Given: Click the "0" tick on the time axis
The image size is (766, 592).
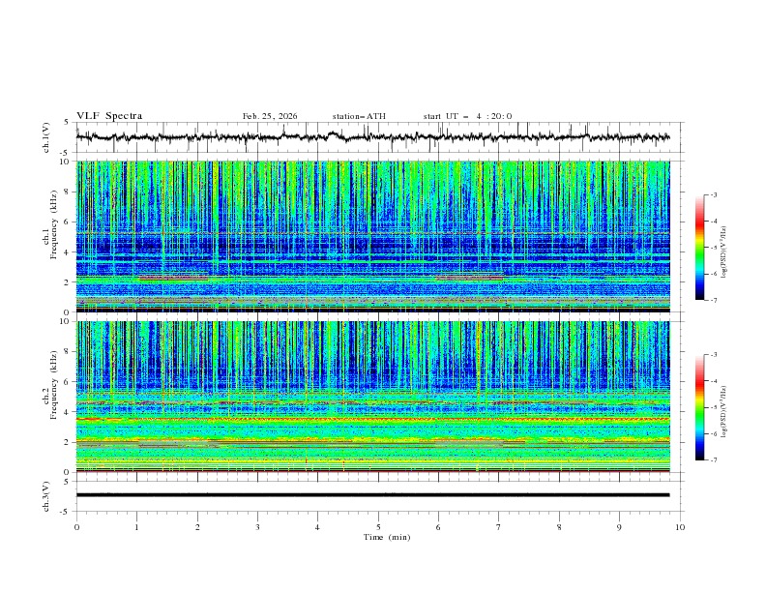Looking at the screenshot, I should pos(76,527).
